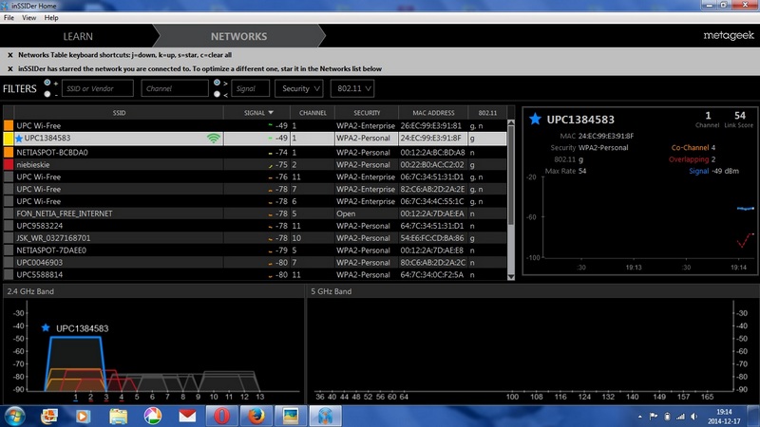Click the blue star in the details panel
The height and width of the screenshot is (427, 760).
tap(535, 120)
